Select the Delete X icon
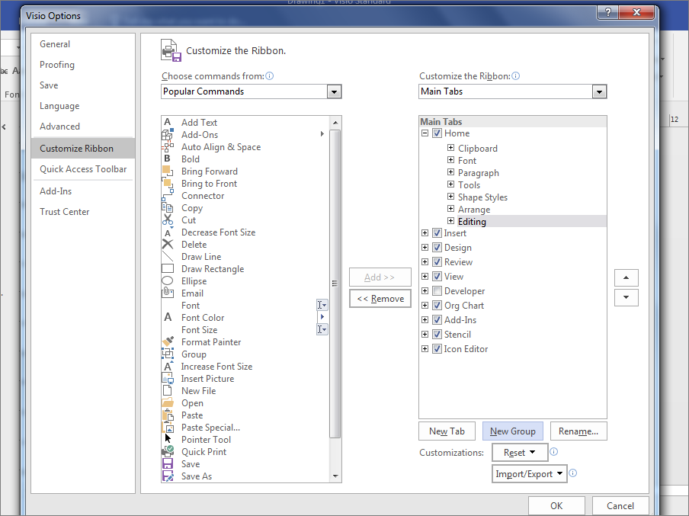The height and width of the screenshot is (516, 689). [x=168, y=245]
